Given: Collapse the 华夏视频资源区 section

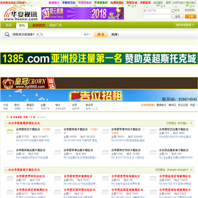Looking at the screenshot, I should pos(191,123).
